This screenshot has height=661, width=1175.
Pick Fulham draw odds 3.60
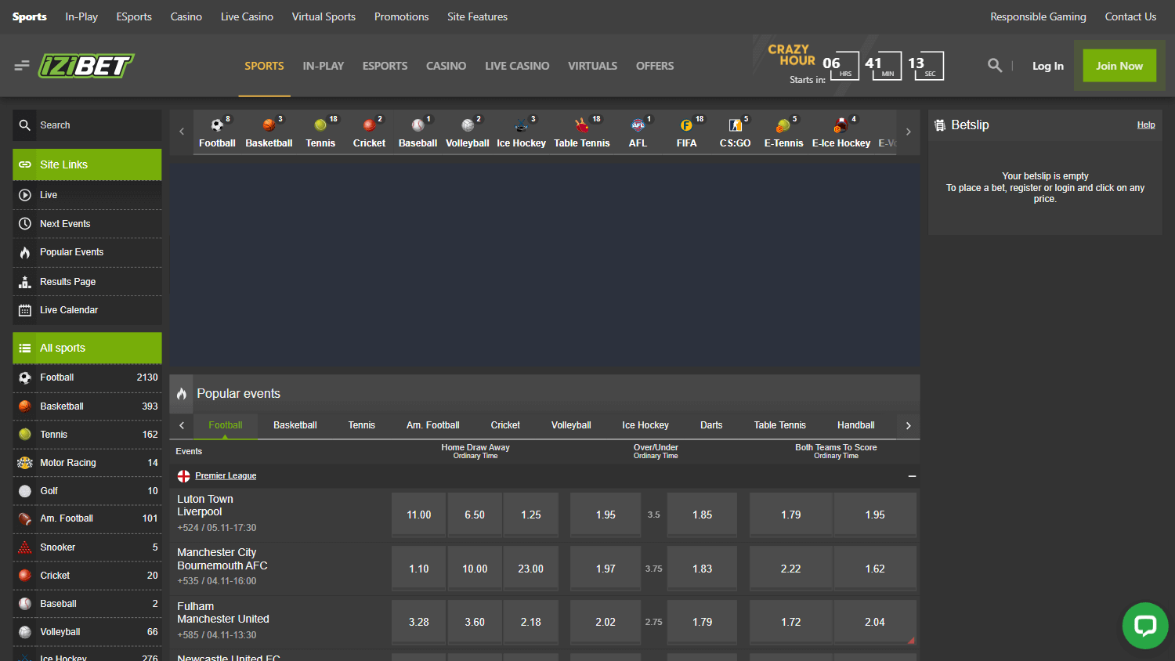coord(475,622)
